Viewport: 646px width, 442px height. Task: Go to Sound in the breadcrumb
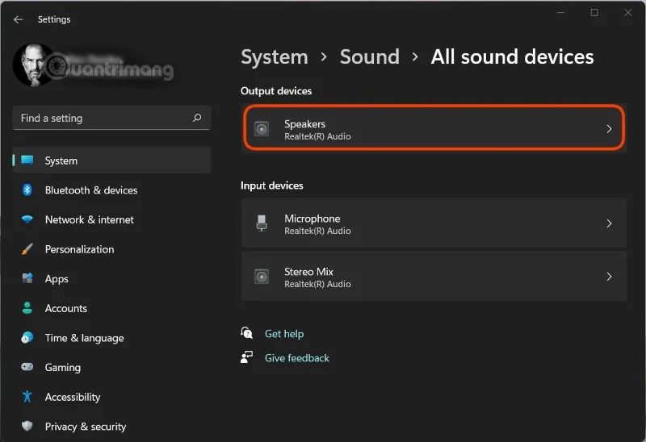[x=370, y=56]
